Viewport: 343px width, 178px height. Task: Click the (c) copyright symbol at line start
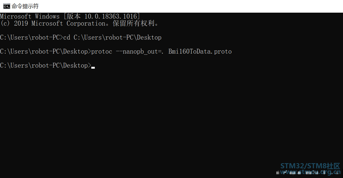point(5,23)
